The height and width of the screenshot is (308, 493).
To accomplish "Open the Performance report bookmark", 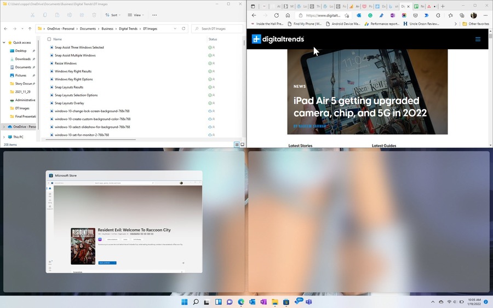I will (382, 24).
